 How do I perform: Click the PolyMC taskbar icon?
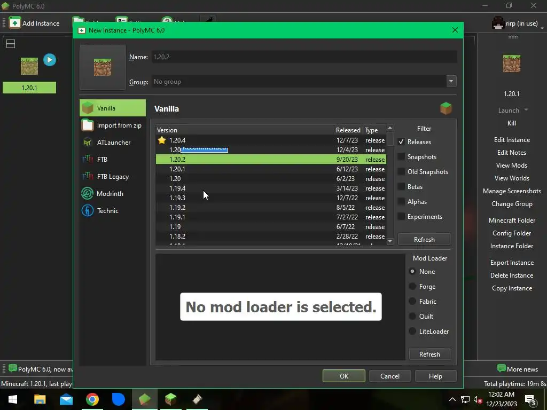144,399
